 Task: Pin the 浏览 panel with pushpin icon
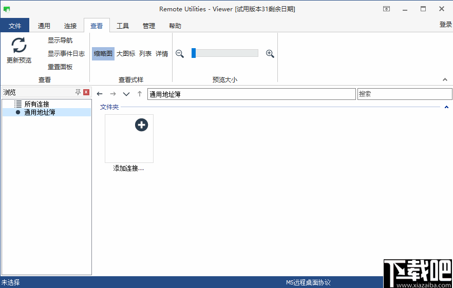pyautogui.click(x=78, y=92)
